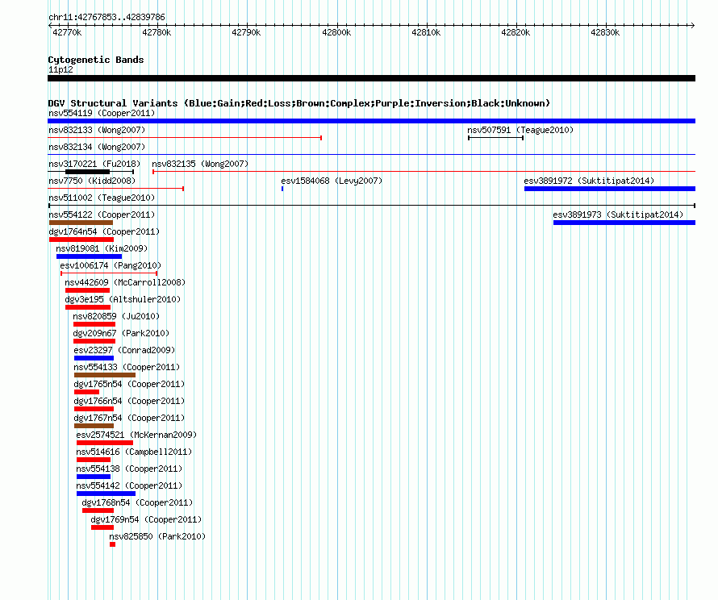This screenshot has width=718, height=600.
Task: Select the esv1584068 (Levy2007) label
Action: pyautogui.click(x=332, y=181)
